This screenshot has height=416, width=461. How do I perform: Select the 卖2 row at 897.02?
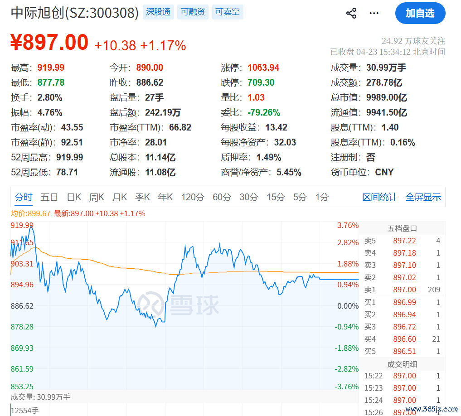(x=402, y=277)
